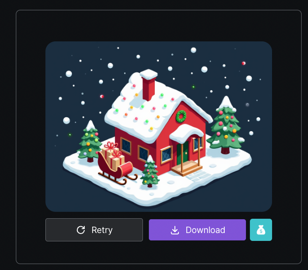The width and height of the screenshot is (308, 270).
Task: Click the download arrow tray icon
Action: [x=175, y=230]
